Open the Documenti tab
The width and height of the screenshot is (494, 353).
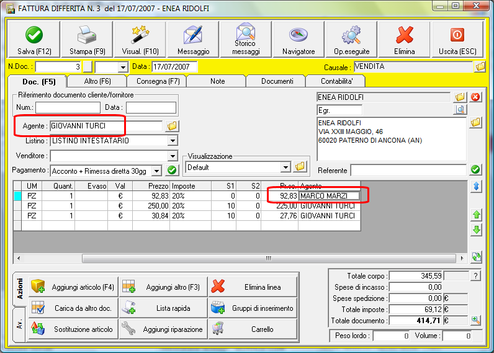click(277, 81)
